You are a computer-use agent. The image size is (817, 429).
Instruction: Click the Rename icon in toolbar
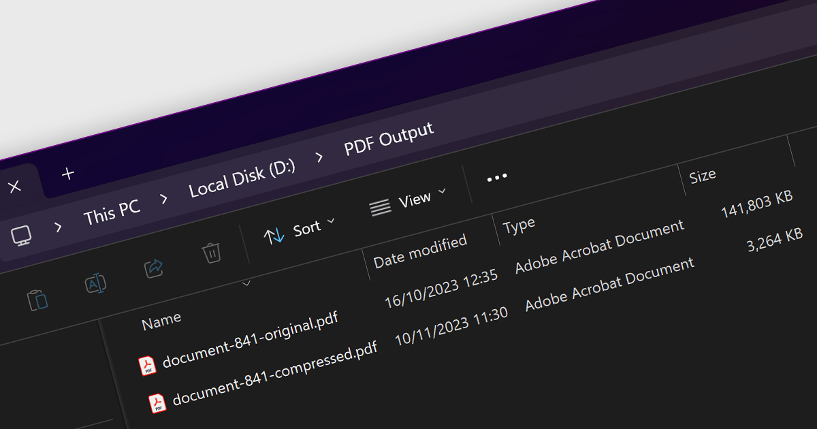95,283
